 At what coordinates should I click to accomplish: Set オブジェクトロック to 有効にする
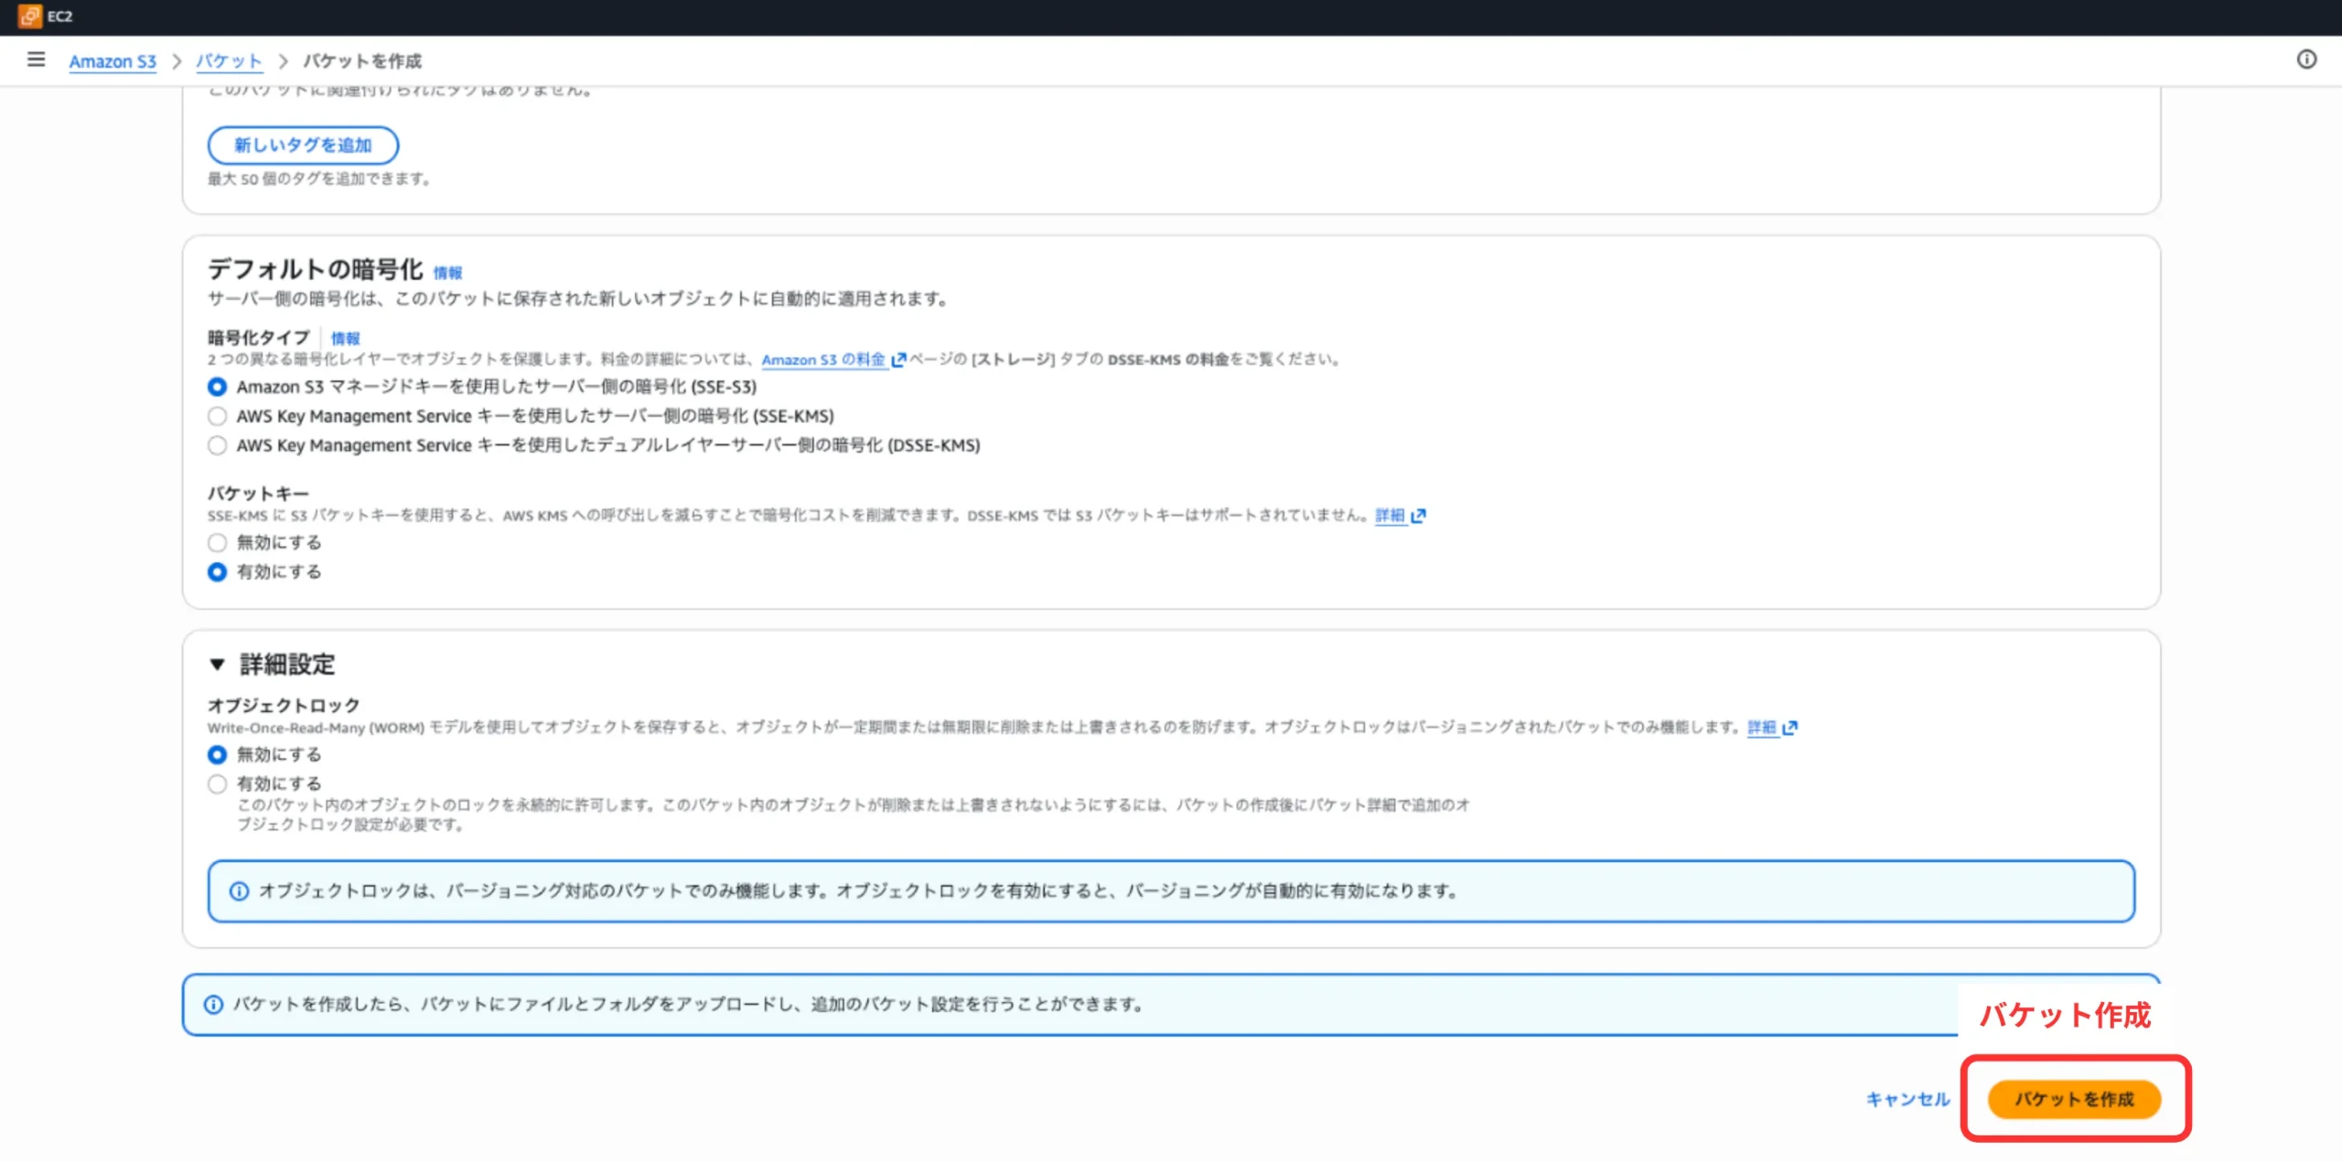217,784
